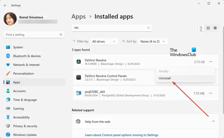Open System settings in sidebar
The image size is (224, 138).
point(34,47)
